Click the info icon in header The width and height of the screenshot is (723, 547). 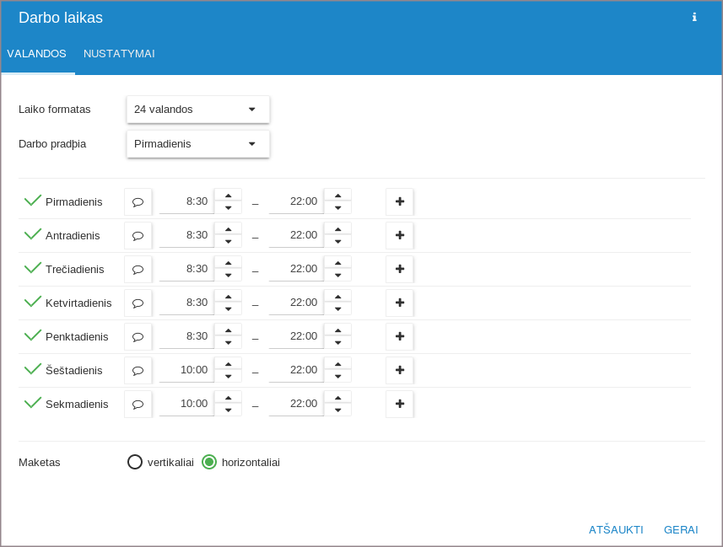tap(694, 17)
